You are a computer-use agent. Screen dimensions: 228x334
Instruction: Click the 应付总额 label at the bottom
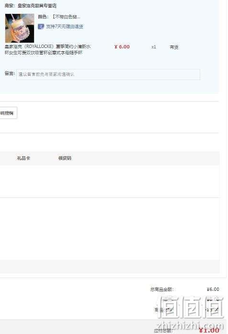tap(163, 331)
